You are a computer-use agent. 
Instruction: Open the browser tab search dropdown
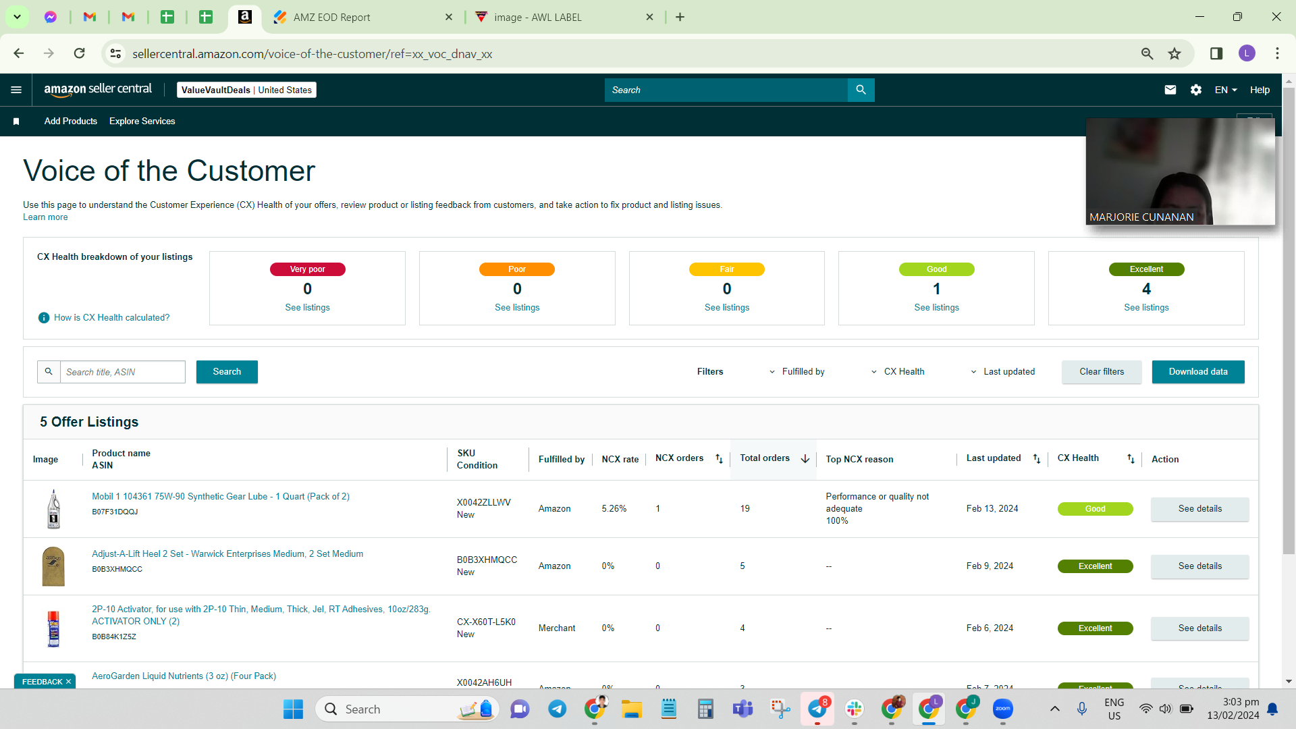click(17, 17)
